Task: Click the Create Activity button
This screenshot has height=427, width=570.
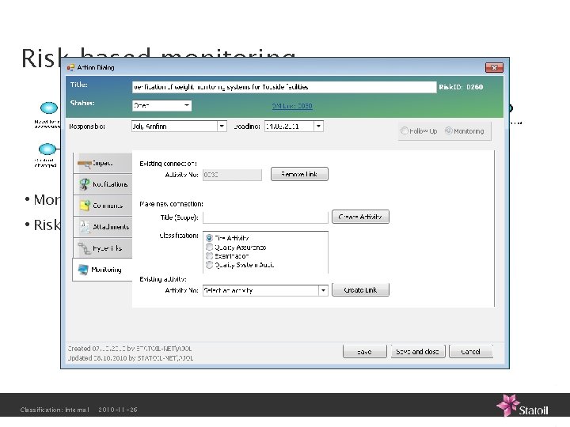Action: pos(360,217)
